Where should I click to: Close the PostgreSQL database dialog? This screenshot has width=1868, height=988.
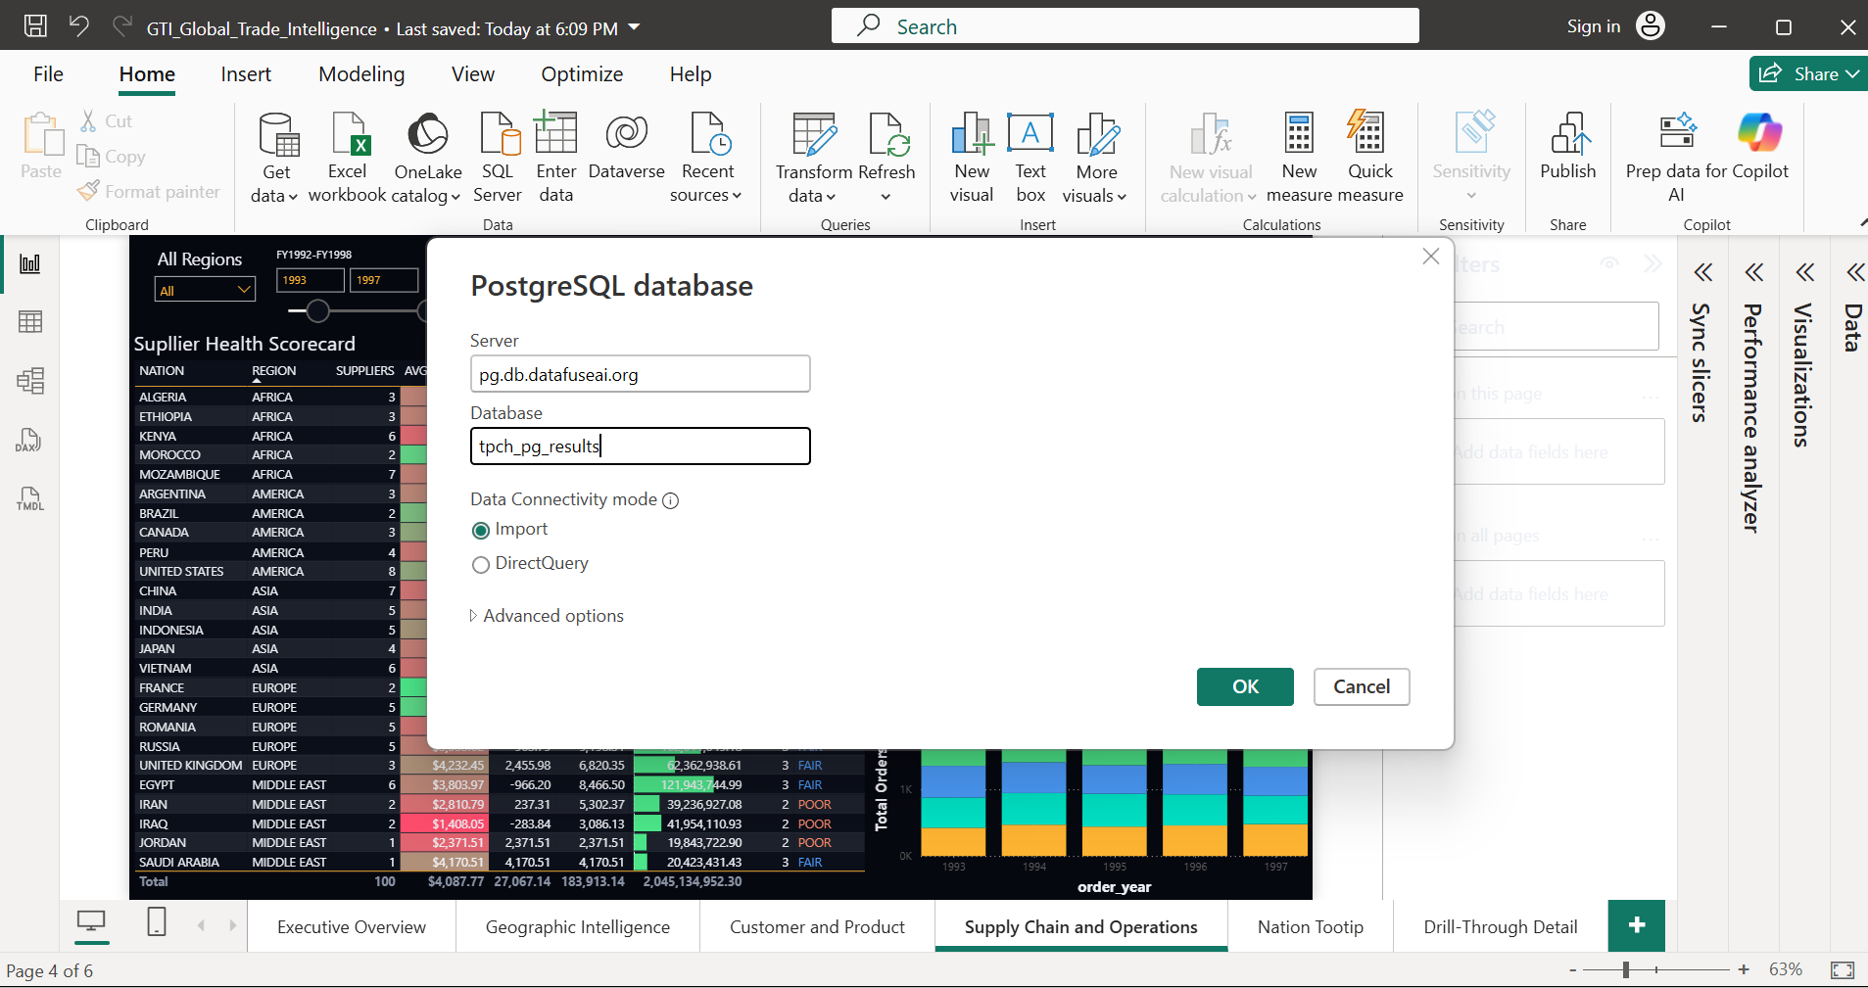(x=1431, y=257)
